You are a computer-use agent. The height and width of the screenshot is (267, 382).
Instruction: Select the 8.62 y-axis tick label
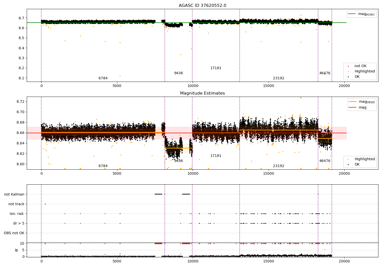coord(20,154)
